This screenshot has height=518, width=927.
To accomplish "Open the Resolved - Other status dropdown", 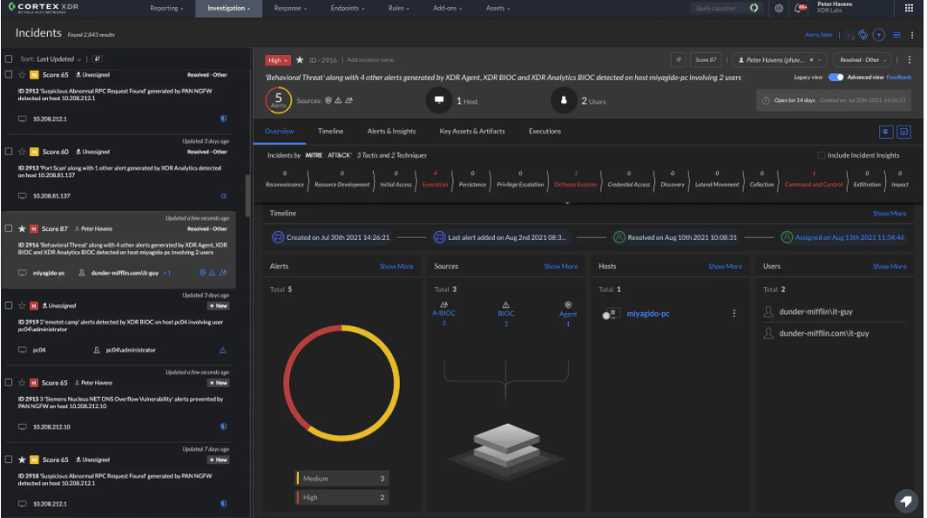I will coord(863,60).
